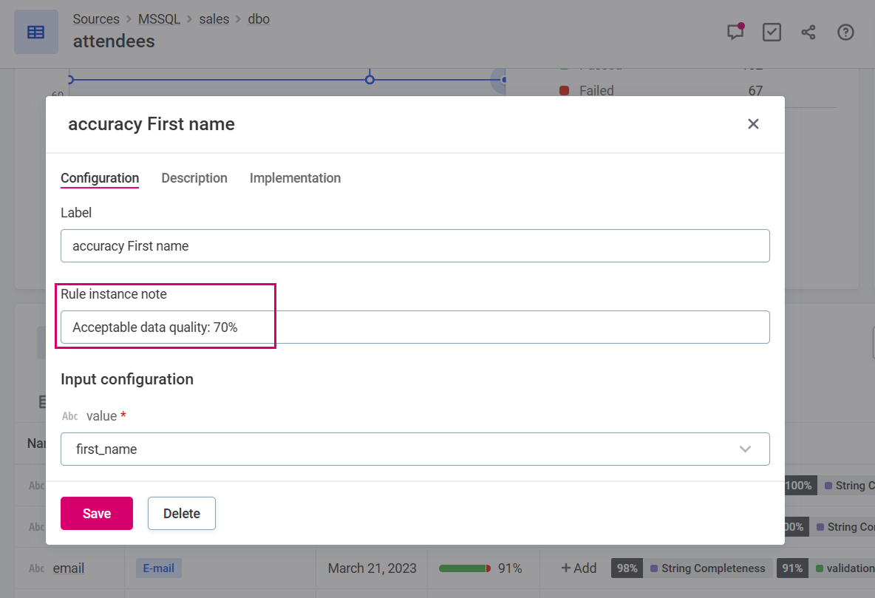Click the email 91% quality bar
The image size is (875, 598).
coord(465,568)
